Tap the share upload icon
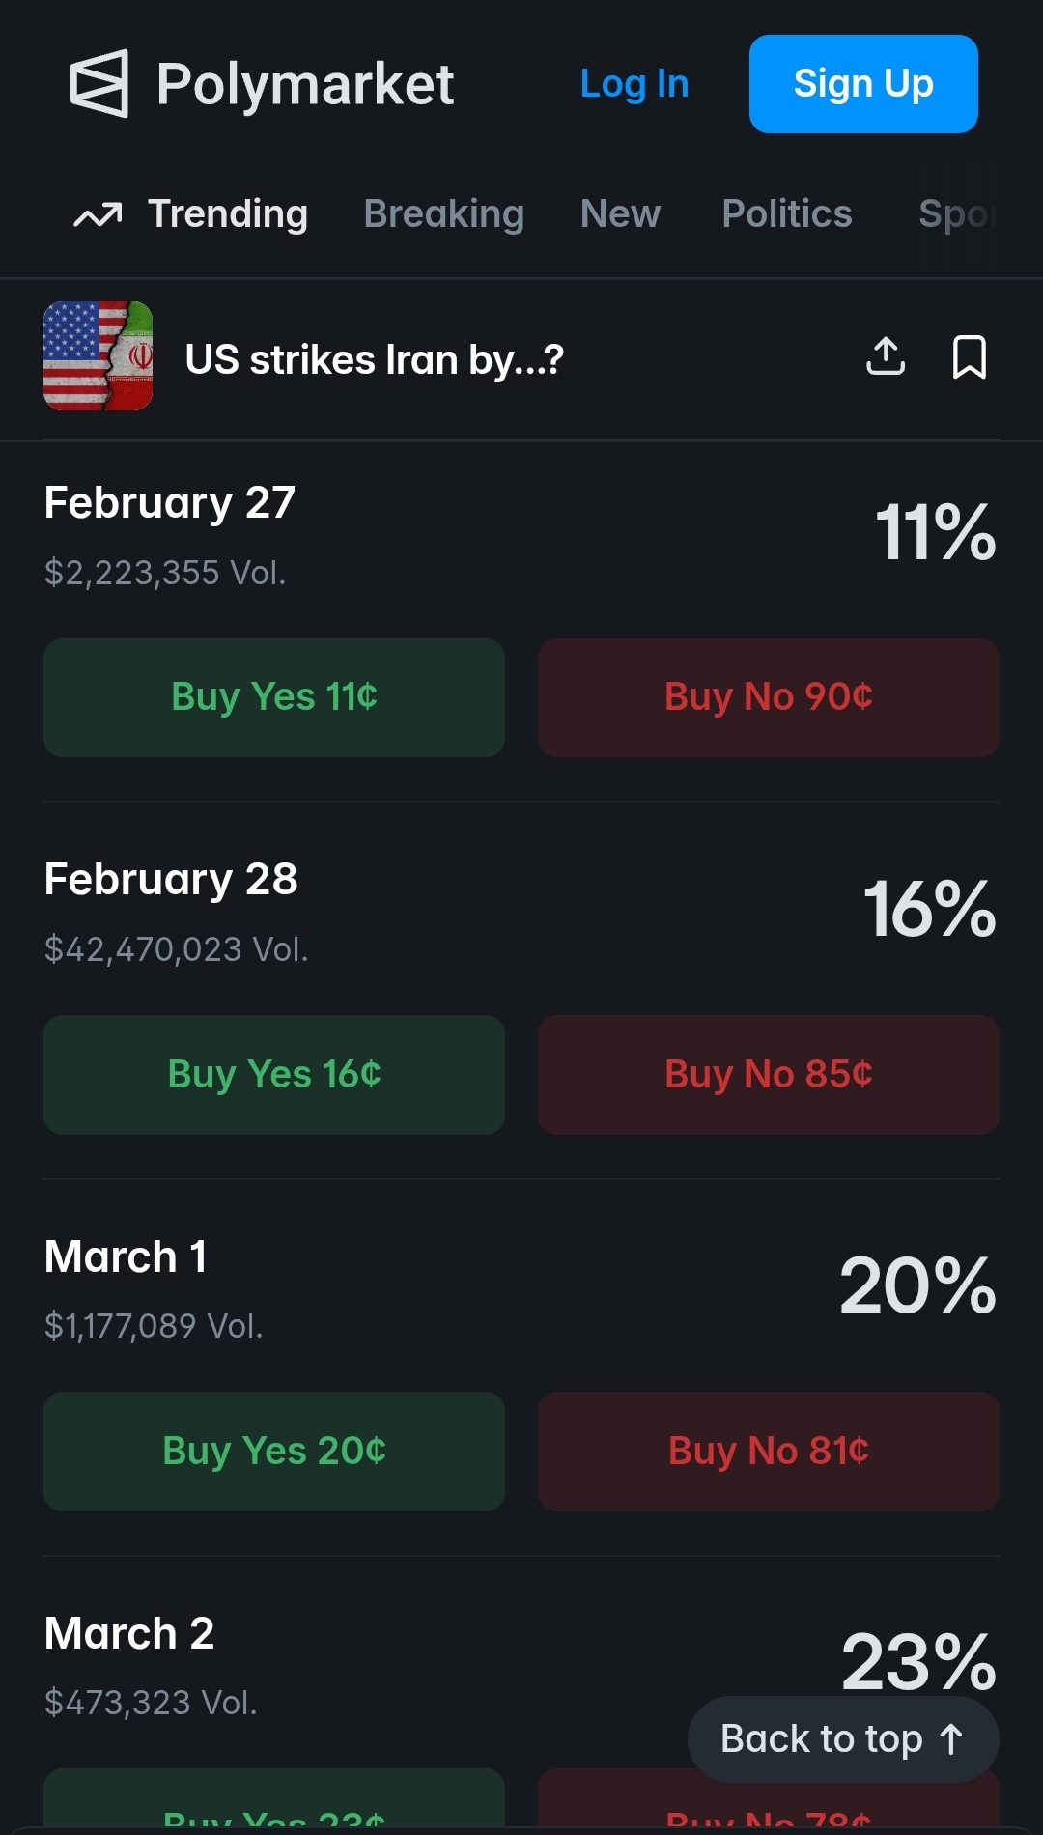 coord(885,357)
